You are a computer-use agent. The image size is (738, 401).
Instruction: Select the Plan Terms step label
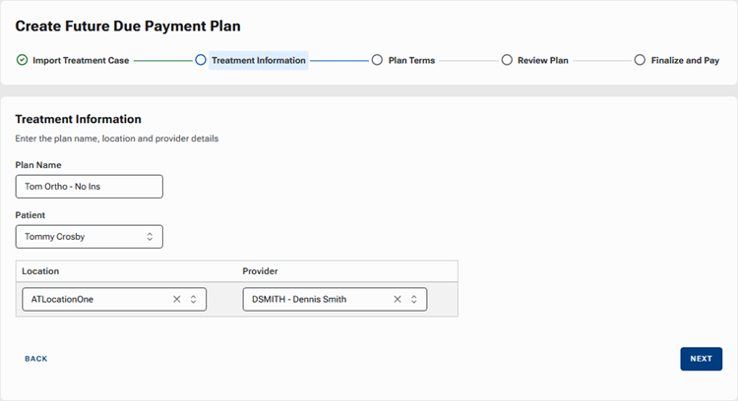411,60
